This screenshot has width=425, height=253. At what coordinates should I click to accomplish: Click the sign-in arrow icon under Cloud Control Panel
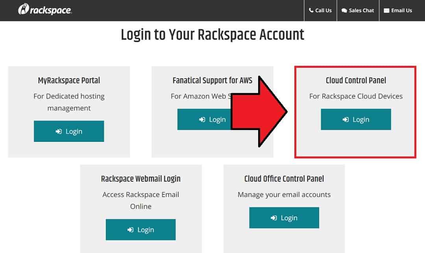pyautogui.click(x=346, y=119)
